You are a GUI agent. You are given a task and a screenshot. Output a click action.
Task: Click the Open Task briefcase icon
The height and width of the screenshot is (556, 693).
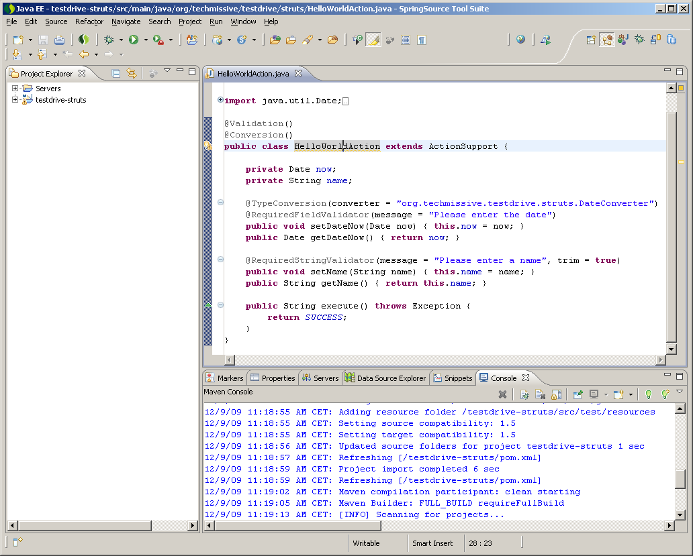(x=291, y=40)
